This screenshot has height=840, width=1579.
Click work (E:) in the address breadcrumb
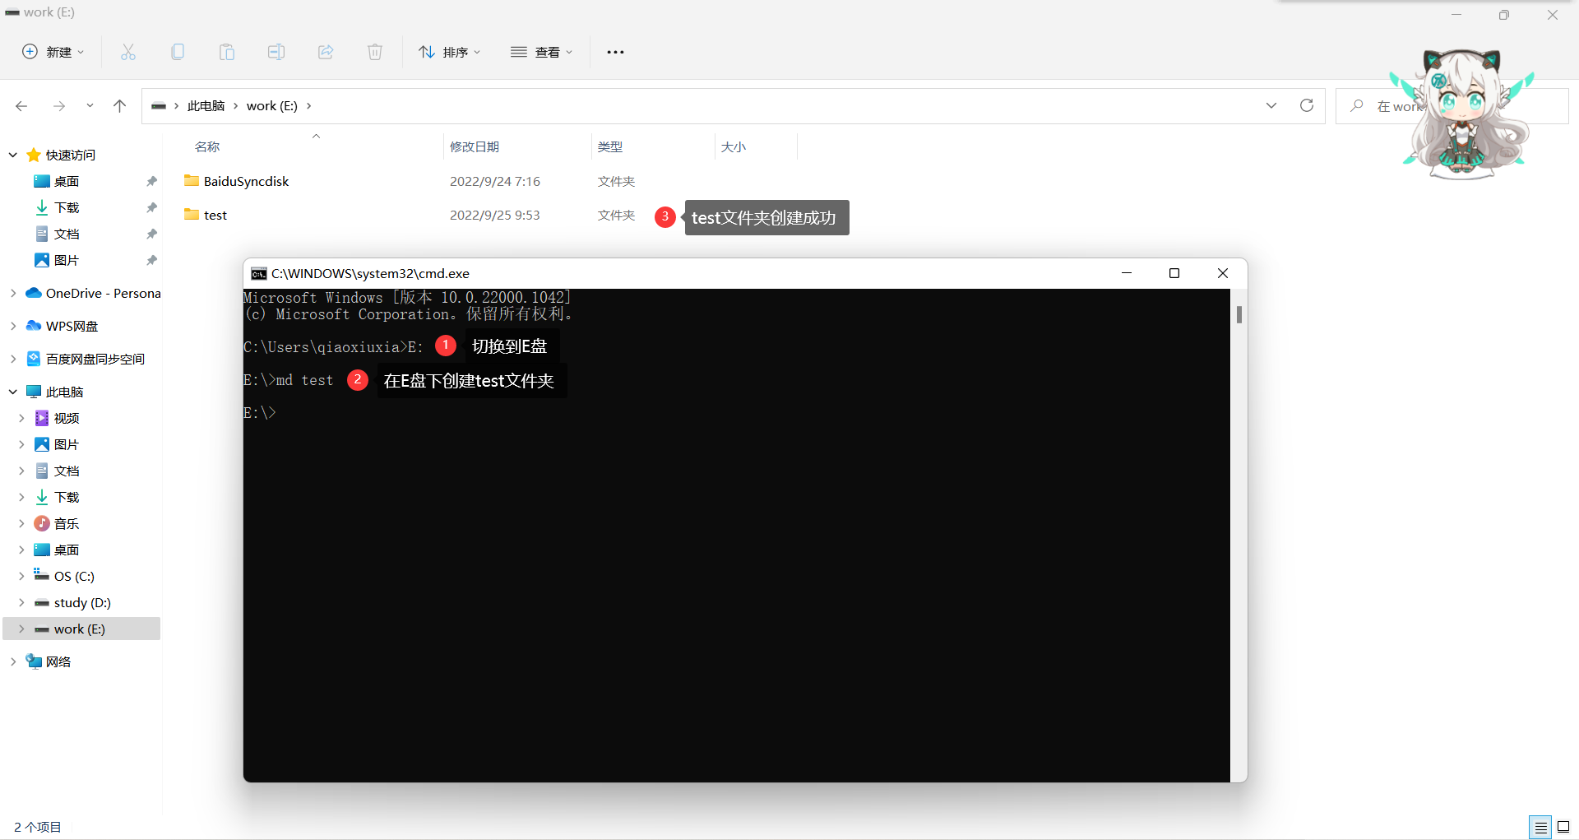(x=272, y=106)
